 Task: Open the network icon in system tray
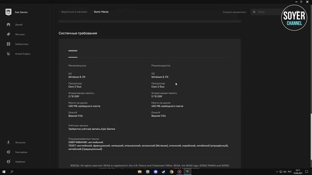[x=281, y=172]
